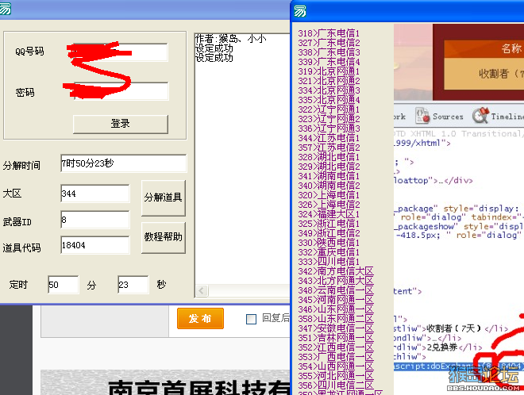Screen dimensions: 524x395
Task: Open the Timeline tab in DevTools
Action: [507, 117]
